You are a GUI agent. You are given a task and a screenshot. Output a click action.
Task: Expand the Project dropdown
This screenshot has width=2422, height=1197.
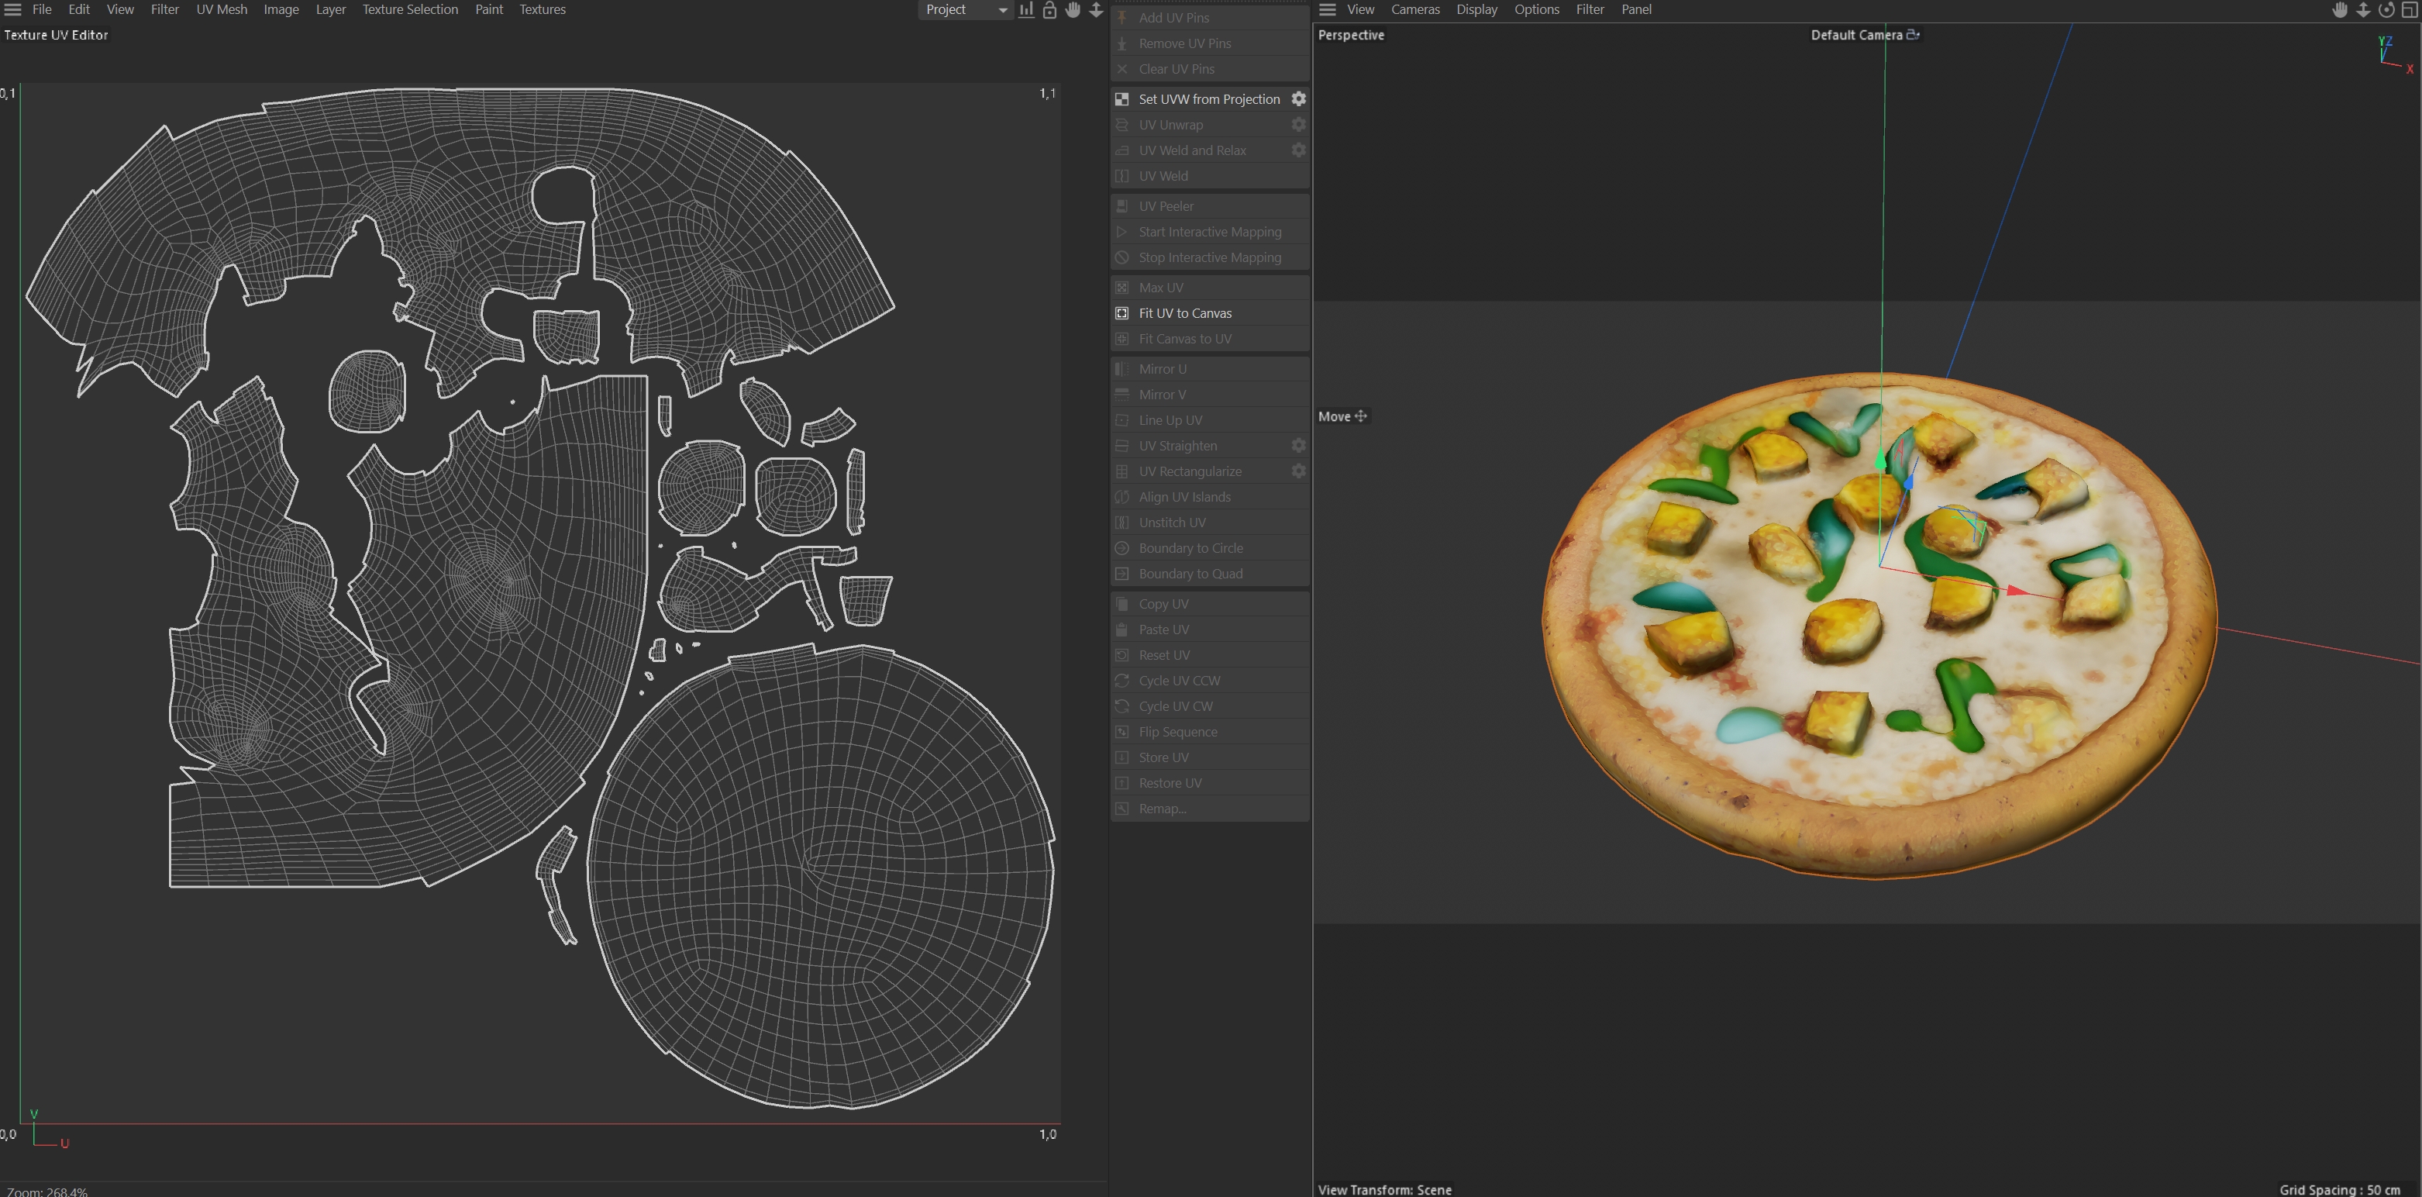(x=965, y=9)
